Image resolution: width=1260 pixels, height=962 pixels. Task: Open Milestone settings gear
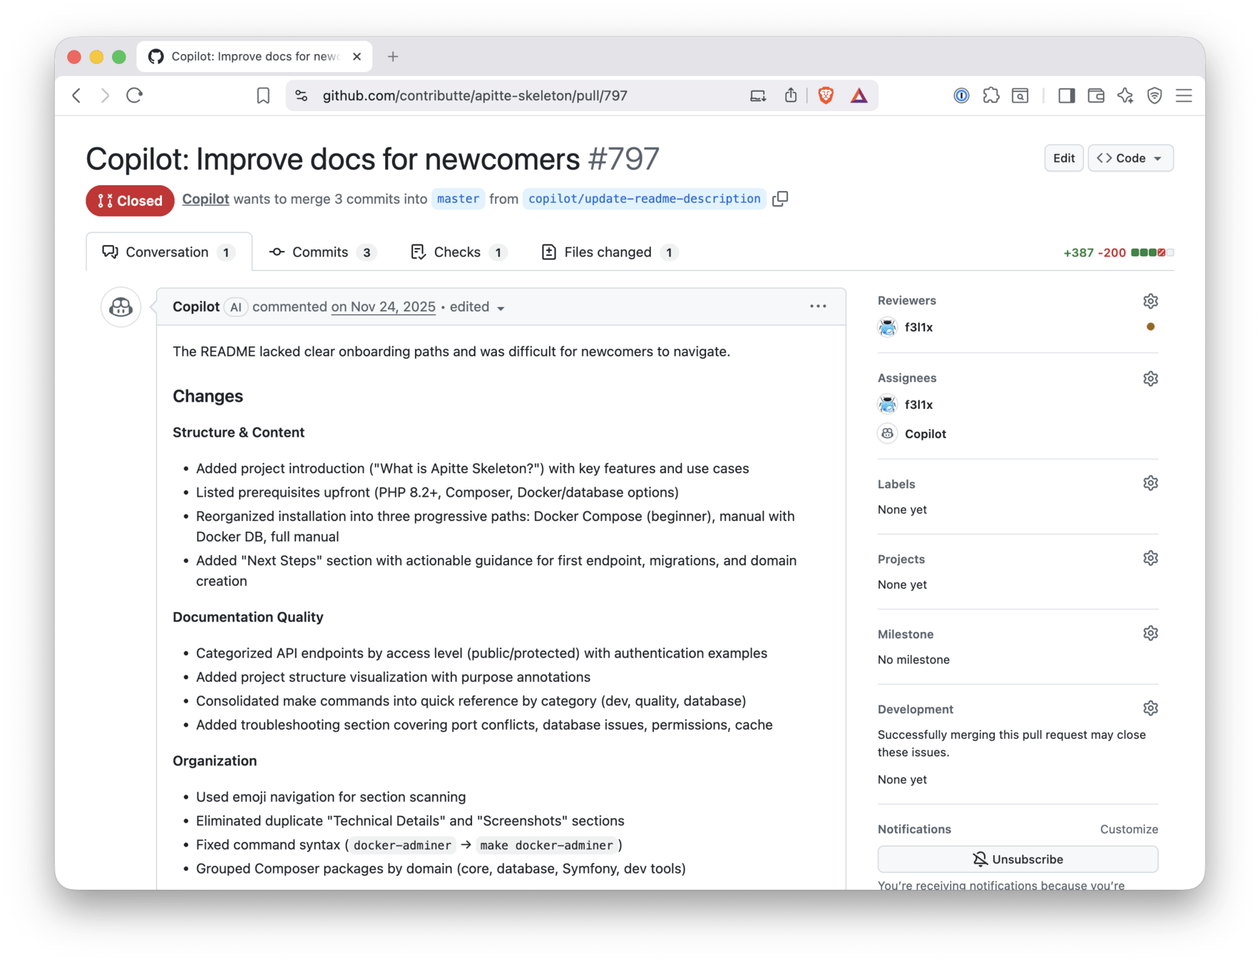pyautogui.click(x=1150, y=633)
